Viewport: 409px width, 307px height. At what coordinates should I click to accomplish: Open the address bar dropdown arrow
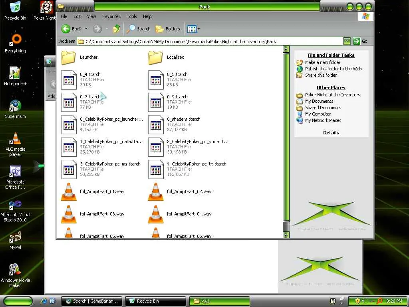347,41
